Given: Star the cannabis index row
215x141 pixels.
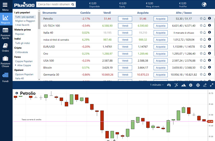Looking at the screenshot, I should point(201,39).
